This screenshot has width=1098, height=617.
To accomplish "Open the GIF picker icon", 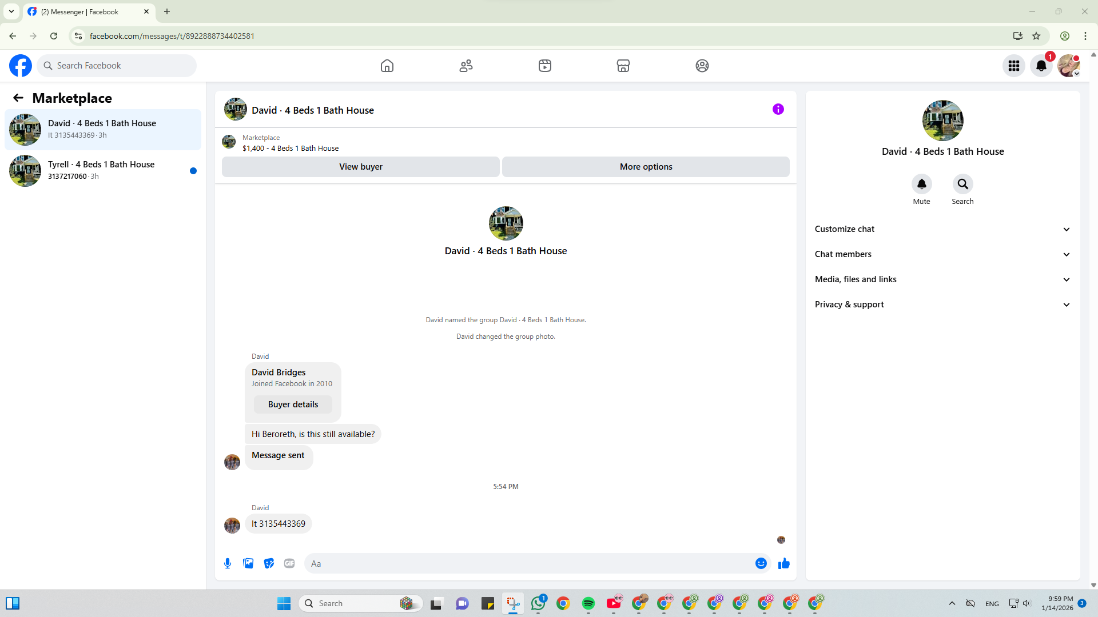I will (289, 563).
